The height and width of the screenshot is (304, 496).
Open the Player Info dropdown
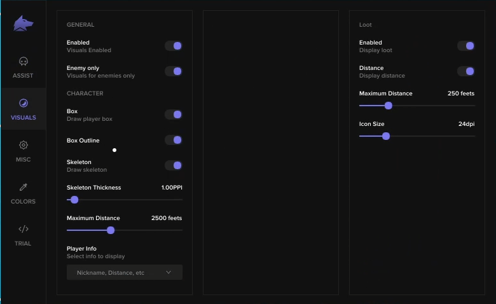pyautogui.click(x=124, y=272)
